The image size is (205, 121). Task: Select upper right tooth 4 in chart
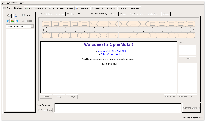[85, 24]
